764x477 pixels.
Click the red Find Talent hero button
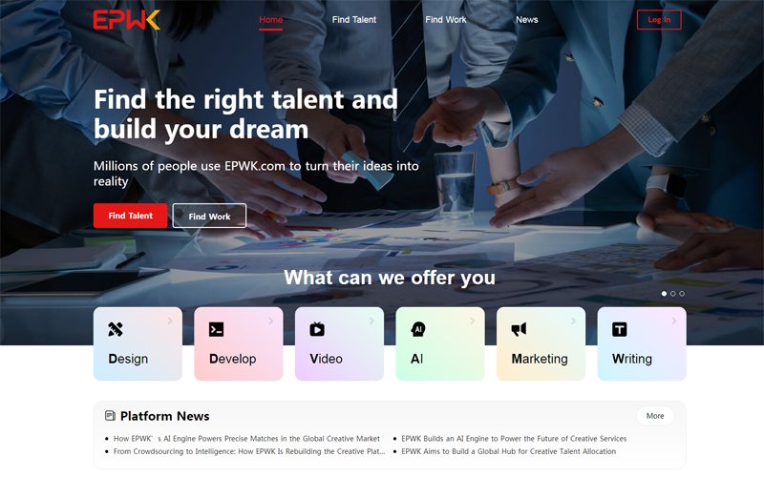131,216
